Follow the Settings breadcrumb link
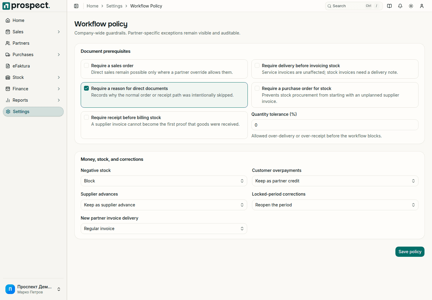Viewport: 432px width, 300px height. (x=114, y=6)
